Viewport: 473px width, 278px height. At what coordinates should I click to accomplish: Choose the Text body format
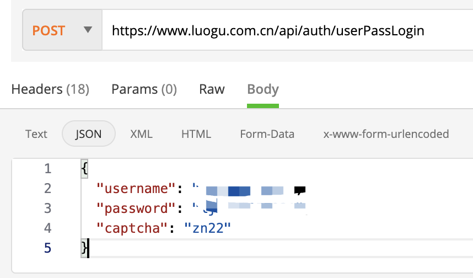[x=36, y=133]
